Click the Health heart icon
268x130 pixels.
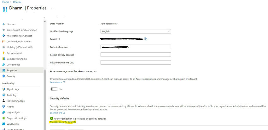click(3, 107)
